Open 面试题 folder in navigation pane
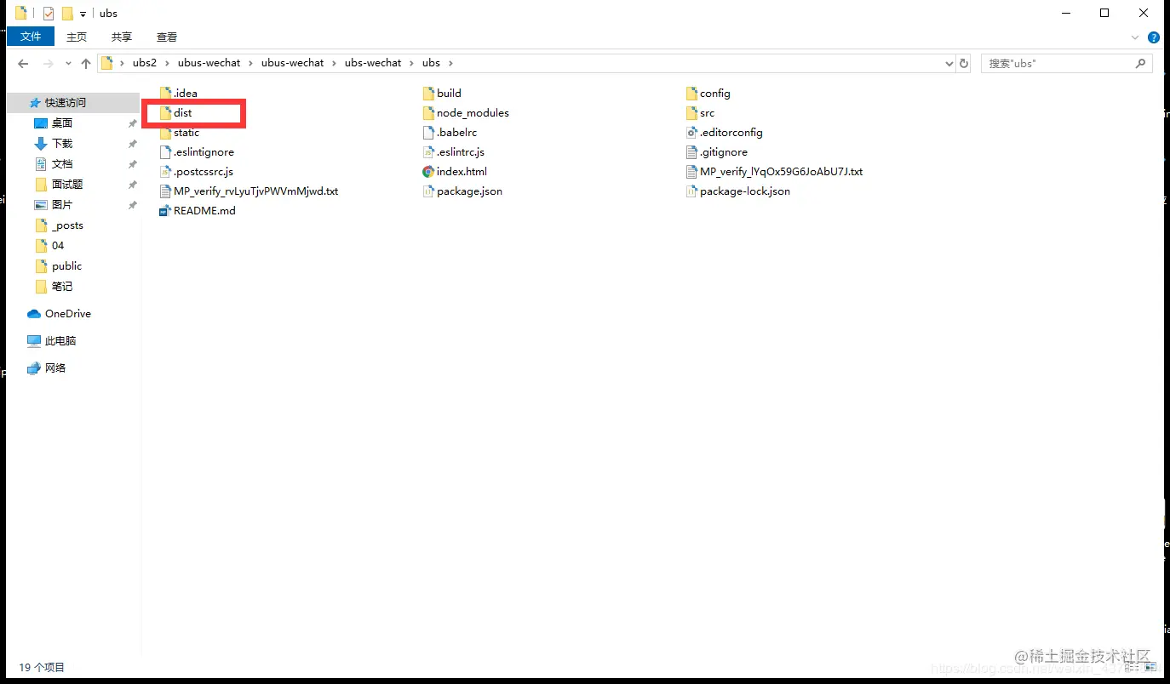 (67, 184)
